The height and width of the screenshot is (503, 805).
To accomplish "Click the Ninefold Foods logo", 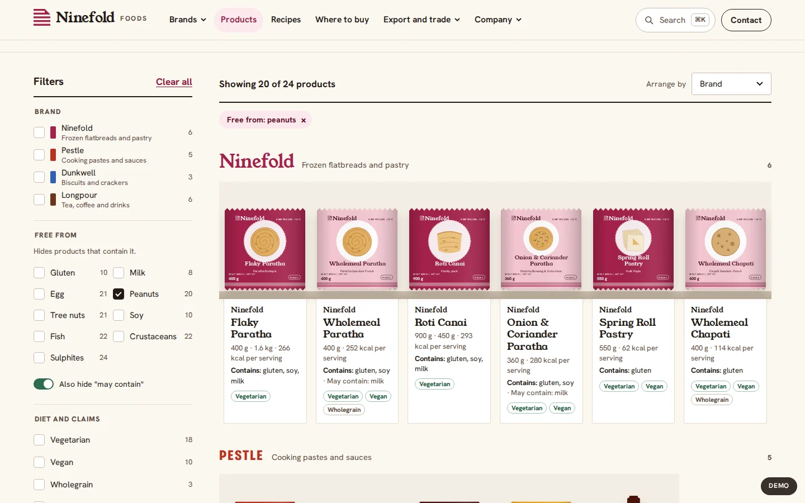I will [90, 18].
